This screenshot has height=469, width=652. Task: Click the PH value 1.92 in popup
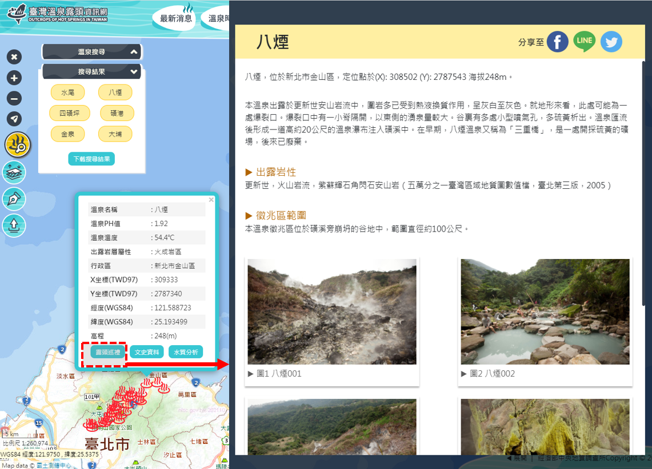coord(161,224)
